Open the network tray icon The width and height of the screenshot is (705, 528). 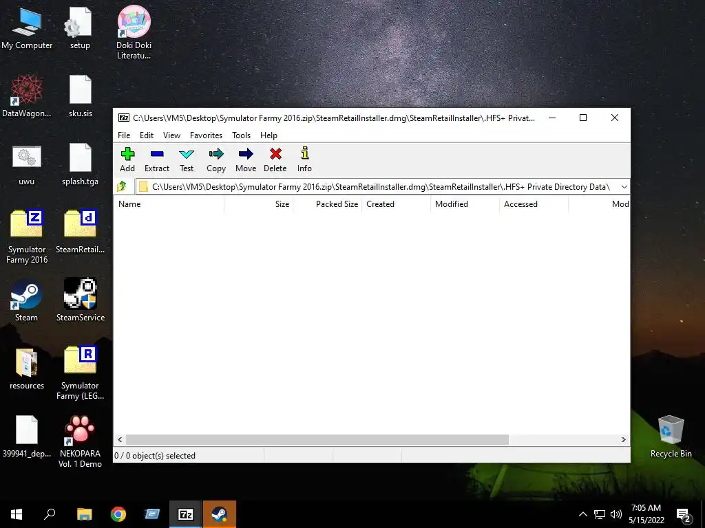click(600, 514)
